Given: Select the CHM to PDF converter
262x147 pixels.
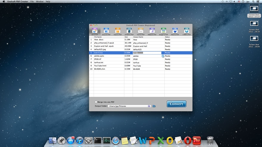Looking at the screenshot, I should tap(186, 31).
